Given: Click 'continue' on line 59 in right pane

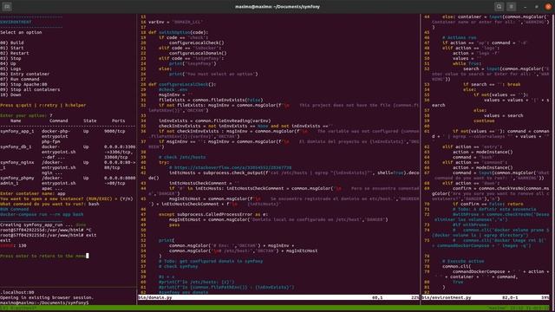Looking at the screenshot, I should point(484,120).
